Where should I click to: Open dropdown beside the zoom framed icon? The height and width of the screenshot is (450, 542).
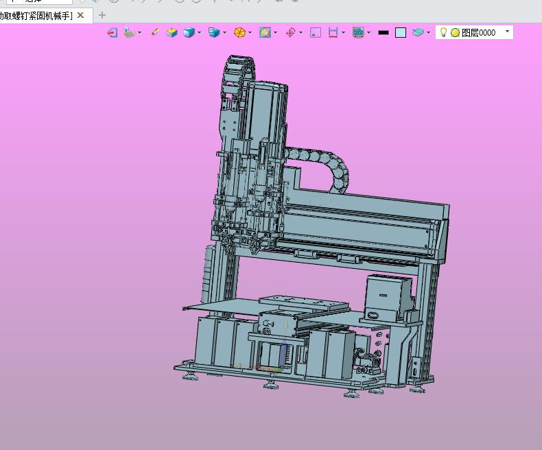pos(276,32)
